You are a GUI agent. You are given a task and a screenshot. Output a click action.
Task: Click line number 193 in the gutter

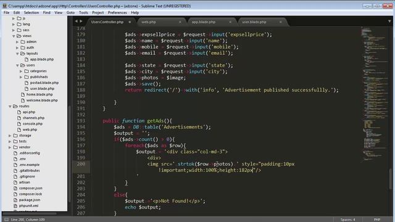point(81,121)
